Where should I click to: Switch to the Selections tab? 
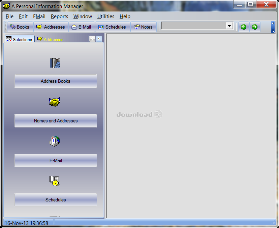(x=20, y=39)
